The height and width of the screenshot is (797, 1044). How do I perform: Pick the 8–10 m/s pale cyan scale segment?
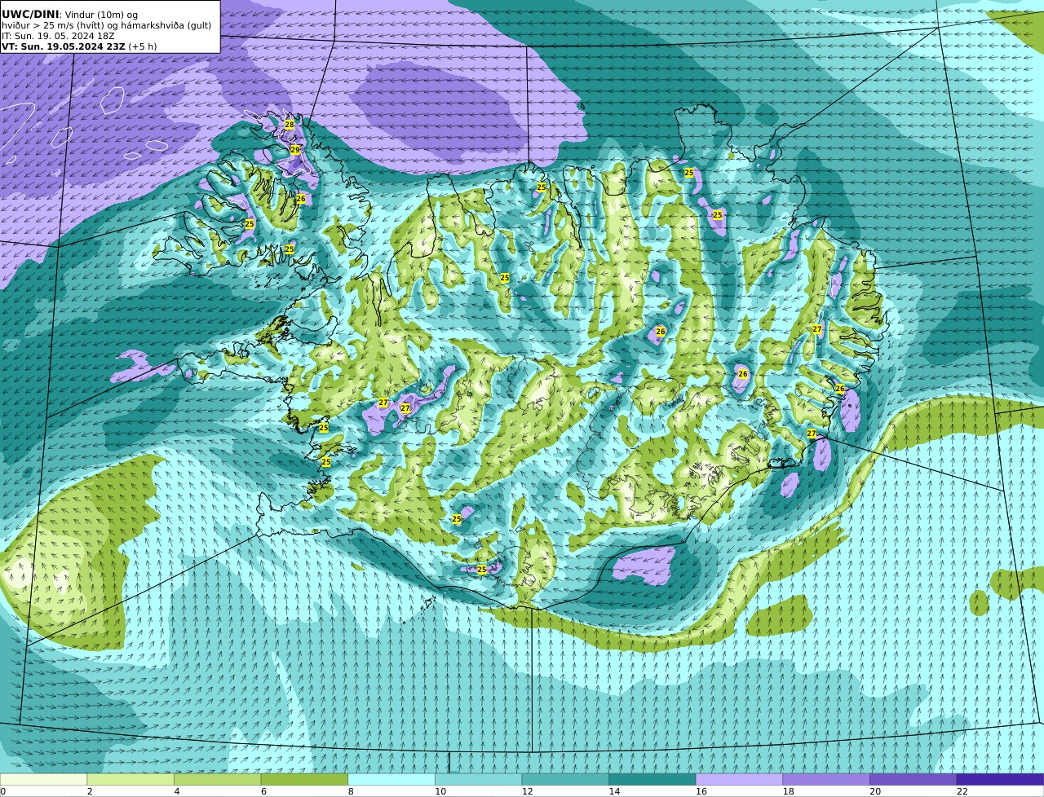click(x=391, y=779)
